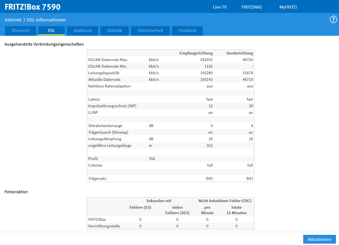The width and height of the screenshot is (339, 245).
Task: Click the G.Vector row label
Action: coord(95,165)
